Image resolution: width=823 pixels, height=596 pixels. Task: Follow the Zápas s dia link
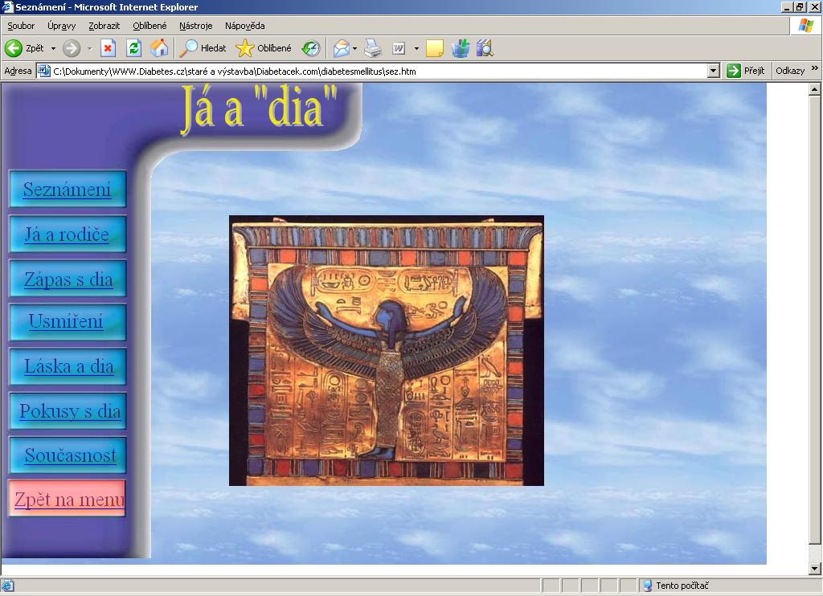coord(68,279)
